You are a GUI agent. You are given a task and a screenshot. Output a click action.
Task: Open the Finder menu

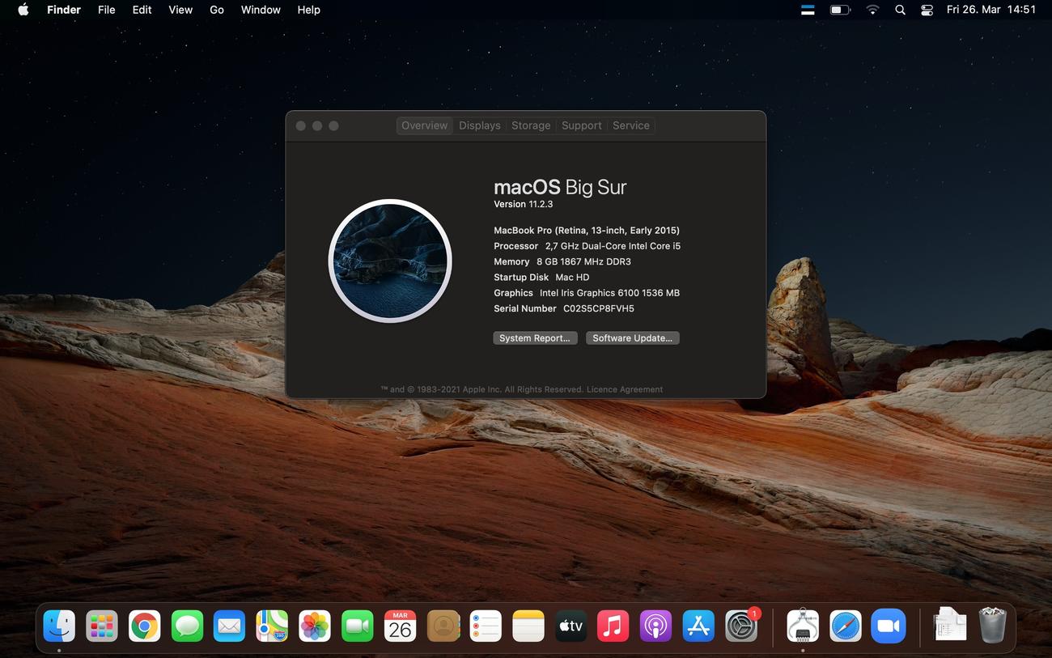click(64, 10)
